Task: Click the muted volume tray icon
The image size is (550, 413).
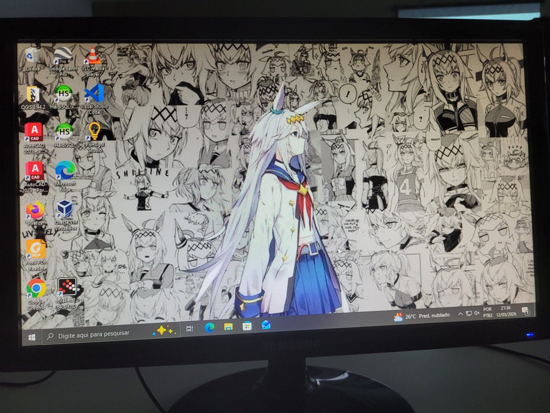Action: click(x=477, y=313)
